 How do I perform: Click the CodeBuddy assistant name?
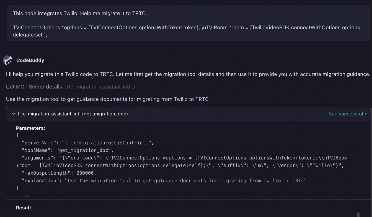click(30, 60)
